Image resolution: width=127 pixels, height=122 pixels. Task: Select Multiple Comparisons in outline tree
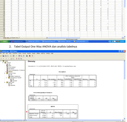point(15,76)
